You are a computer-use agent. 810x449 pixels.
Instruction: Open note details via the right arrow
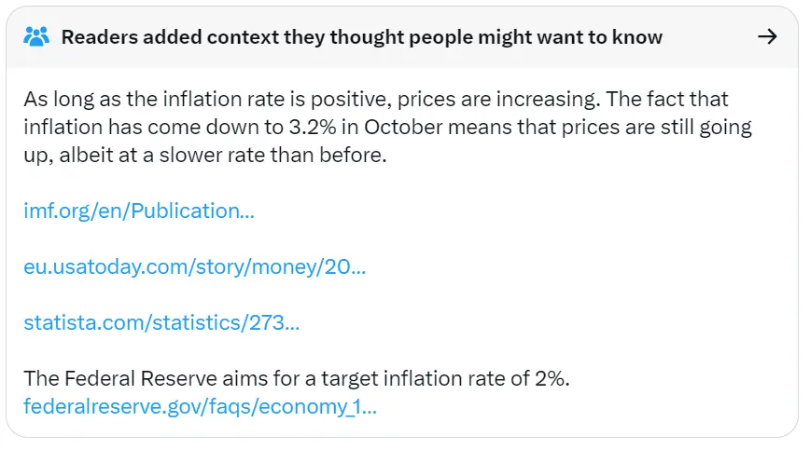tap(767, 37)
